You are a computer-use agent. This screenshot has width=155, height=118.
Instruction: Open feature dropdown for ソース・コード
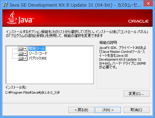click(x=23, y=53)
